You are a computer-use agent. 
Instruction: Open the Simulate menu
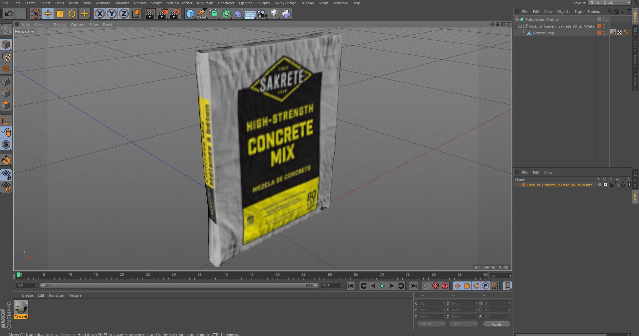pyautogui.click(x=122, y=3)
